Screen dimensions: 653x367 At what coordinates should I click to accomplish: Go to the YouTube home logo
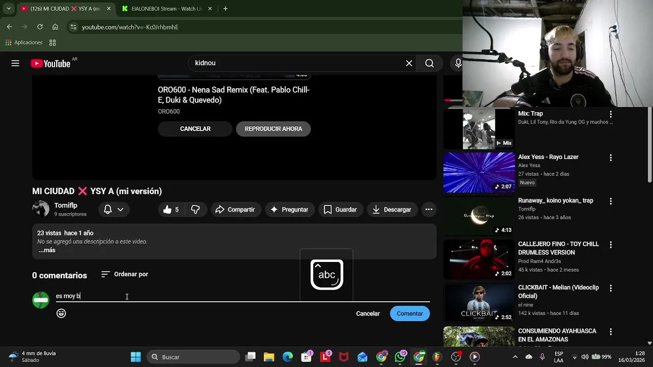pyautogui.click(x=51, y=63)
